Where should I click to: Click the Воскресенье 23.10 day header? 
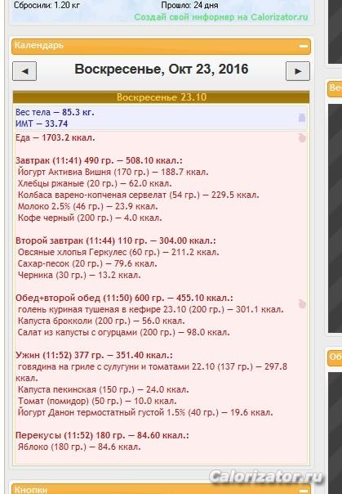tap(161, 97)
